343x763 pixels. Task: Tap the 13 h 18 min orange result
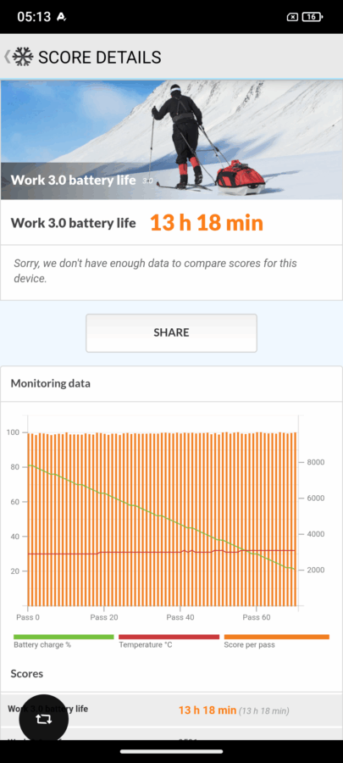tap(207, 223)
